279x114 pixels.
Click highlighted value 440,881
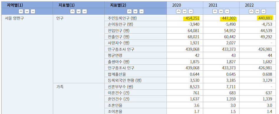pyautogui.click(x=265, y=18)
